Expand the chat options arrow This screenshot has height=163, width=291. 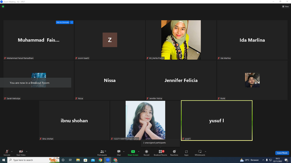pyautogui.click(x=124, y=152)
